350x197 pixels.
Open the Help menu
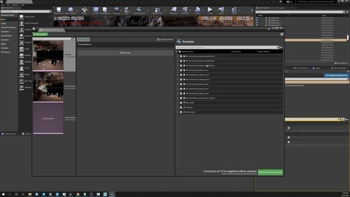click(22, 5)
